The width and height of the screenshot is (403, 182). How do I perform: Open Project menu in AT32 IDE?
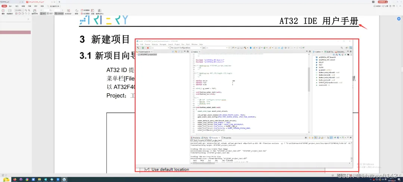click(177, 44)
